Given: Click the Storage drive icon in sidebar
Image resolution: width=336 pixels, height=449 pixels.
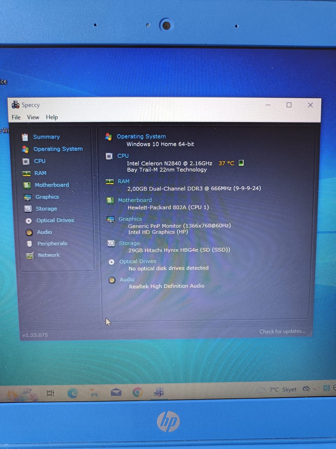Looking at the screenshot, I should pyautogui.click(x=28, y=209).
